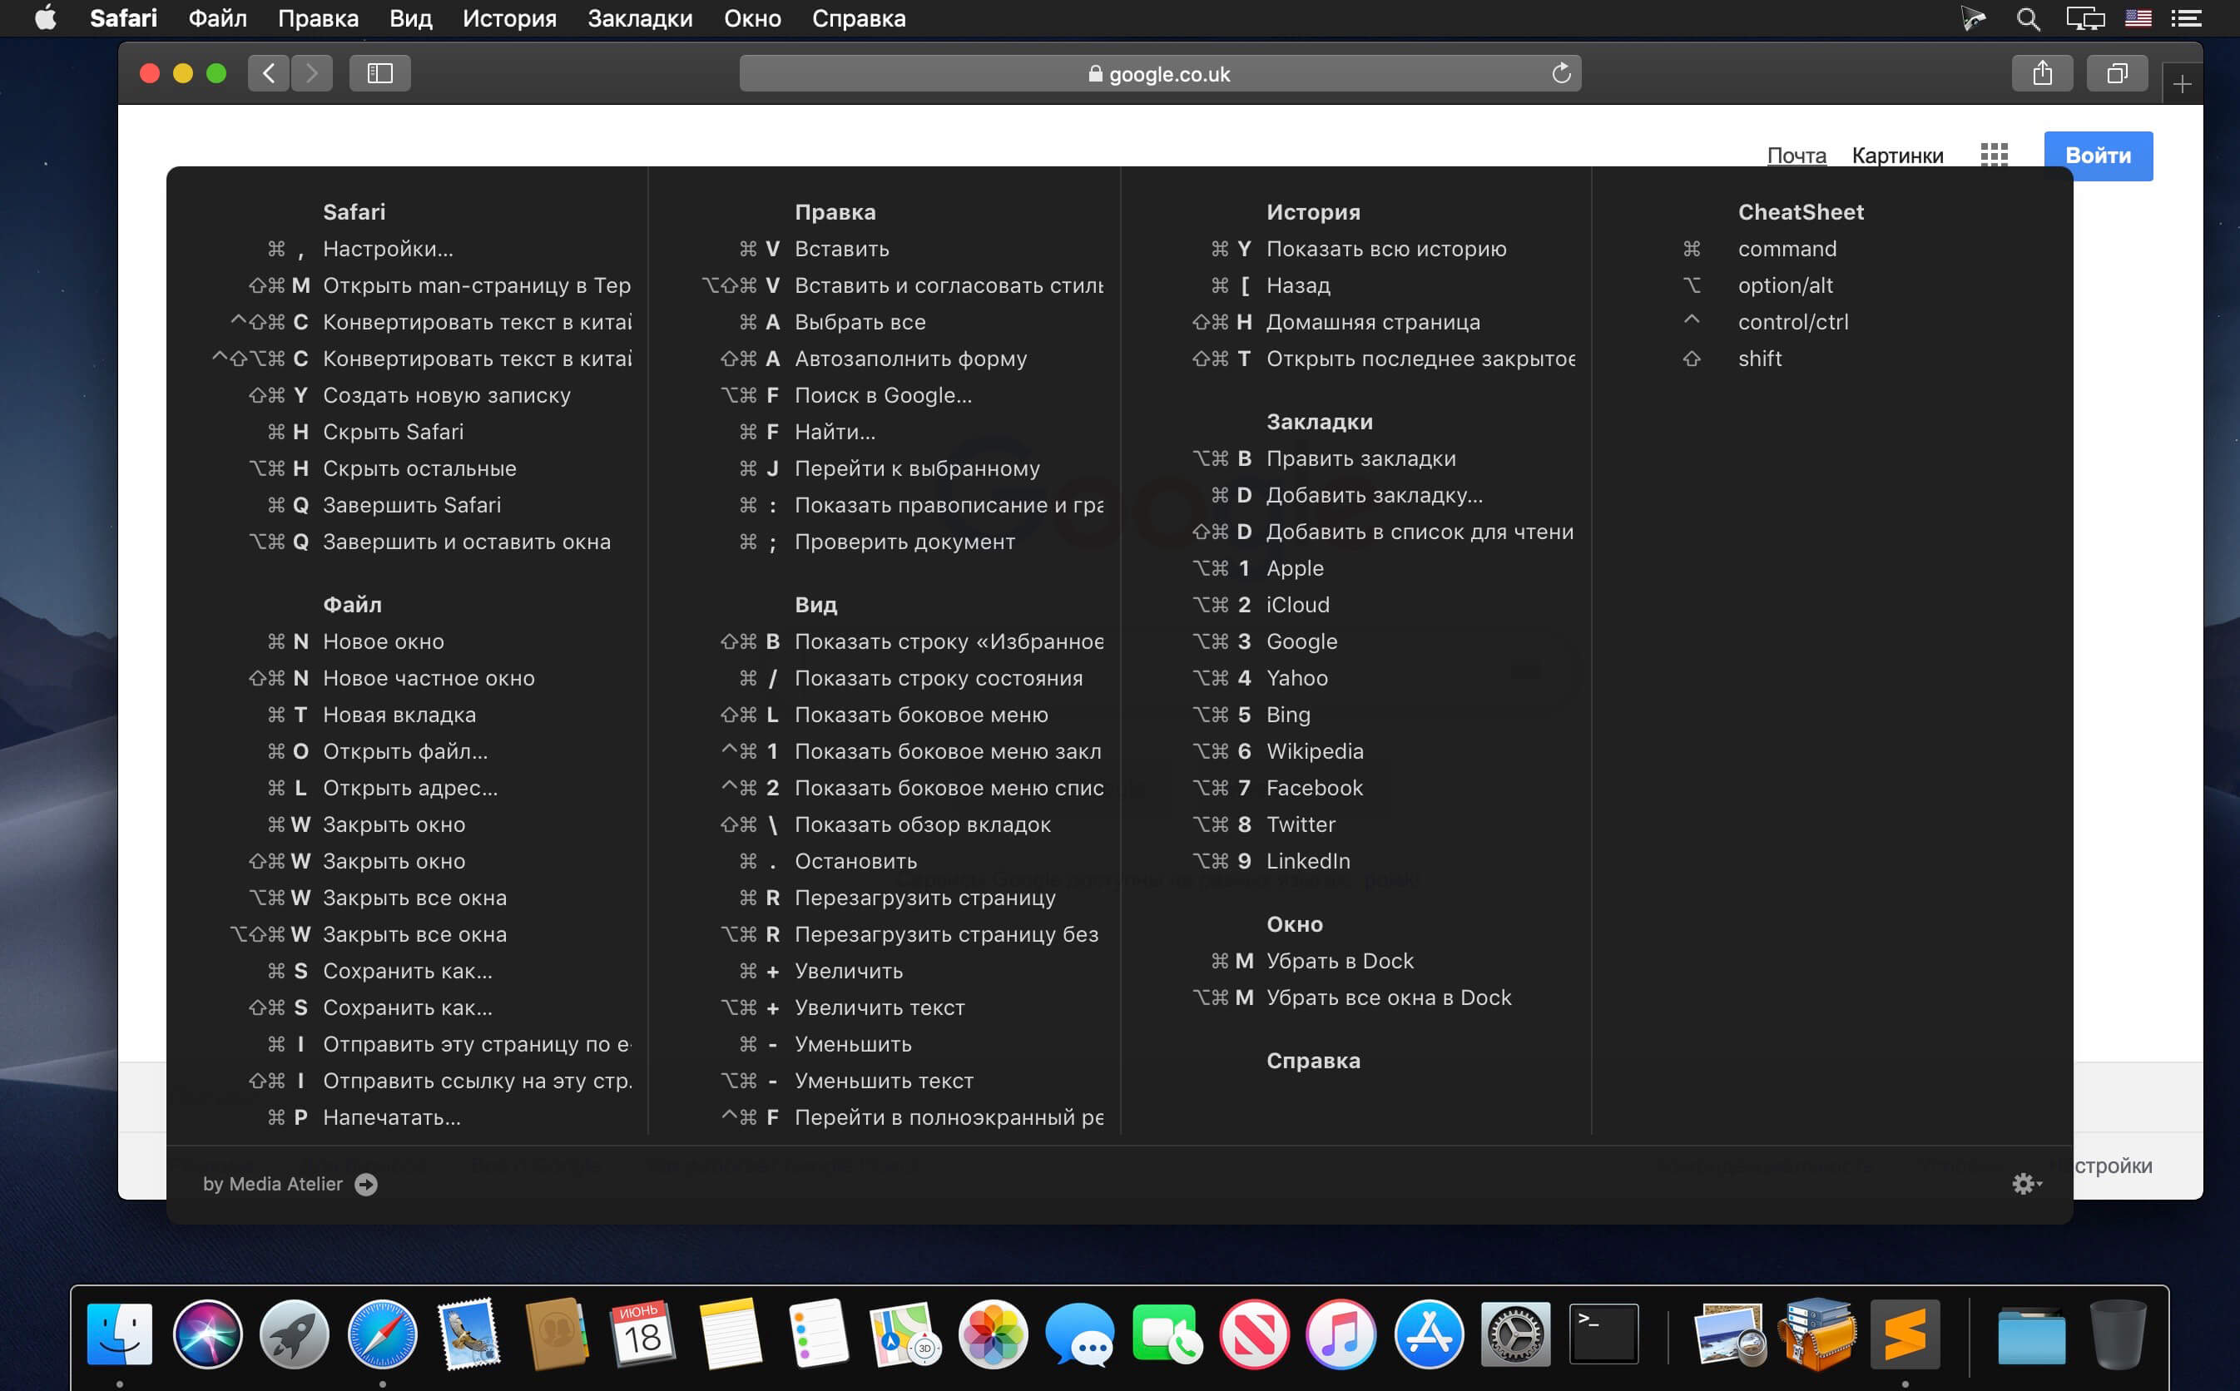Viewport: 2240px width, 1391px height.
Task: Open Photos pinwheel icon in Dock
Action: (x=993, y=1334)
